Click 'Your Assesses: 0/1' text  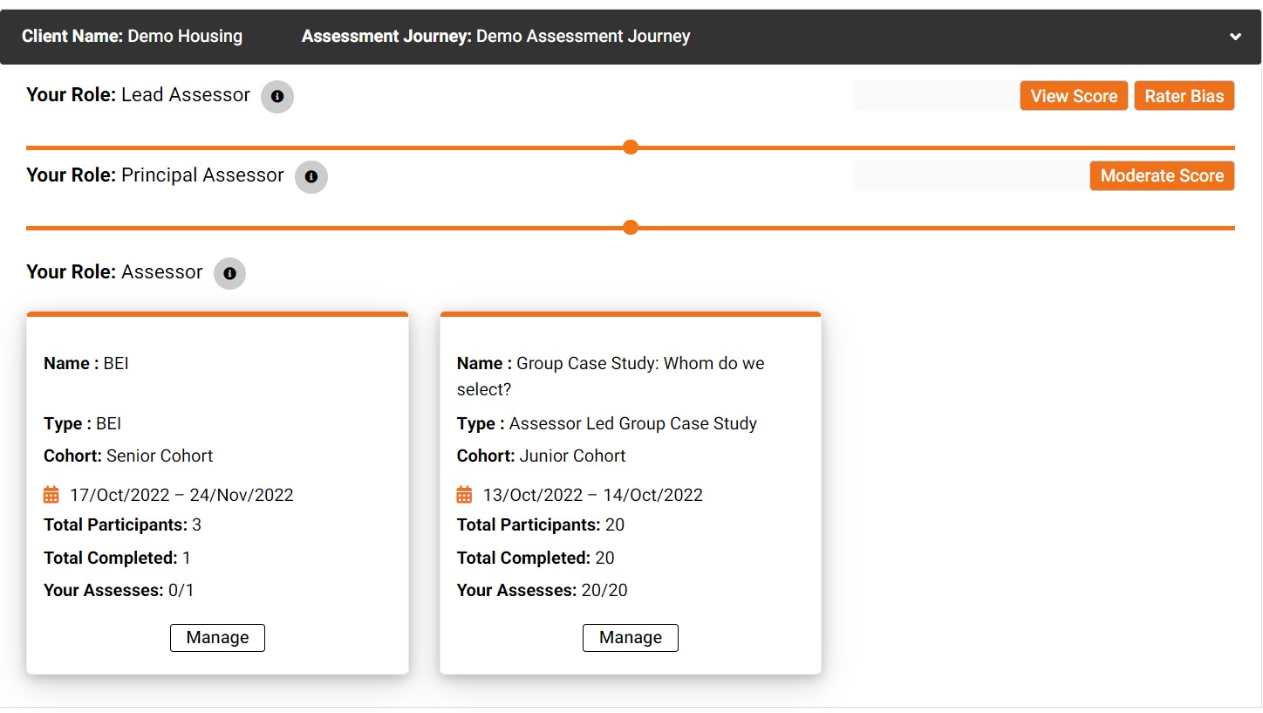point(119,591)
